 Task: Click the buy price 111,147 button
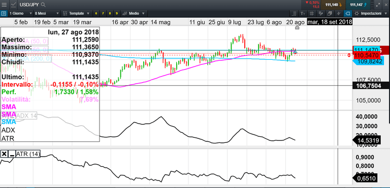click(x=359, y=5)
